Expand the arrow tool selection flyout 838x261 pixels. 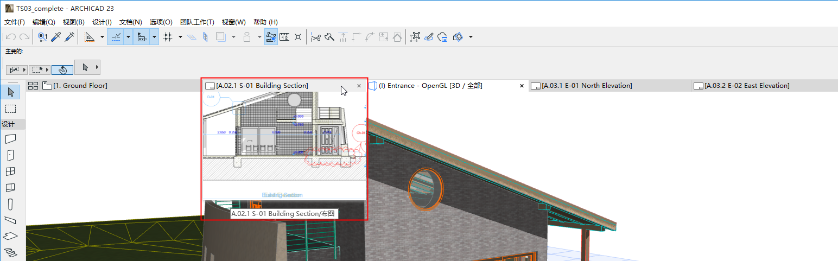coord(97,67)
